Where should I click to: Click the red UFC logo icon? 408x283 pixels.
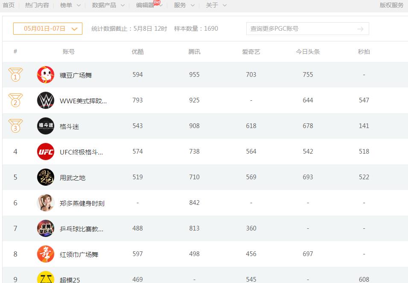click(46, 152)
